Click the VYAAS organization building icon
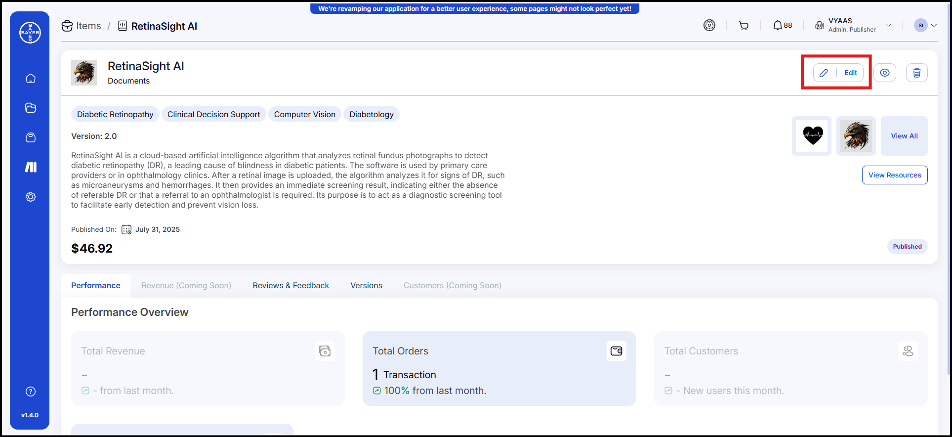This screenshot has width=952, height=437. tap(820, 25)
